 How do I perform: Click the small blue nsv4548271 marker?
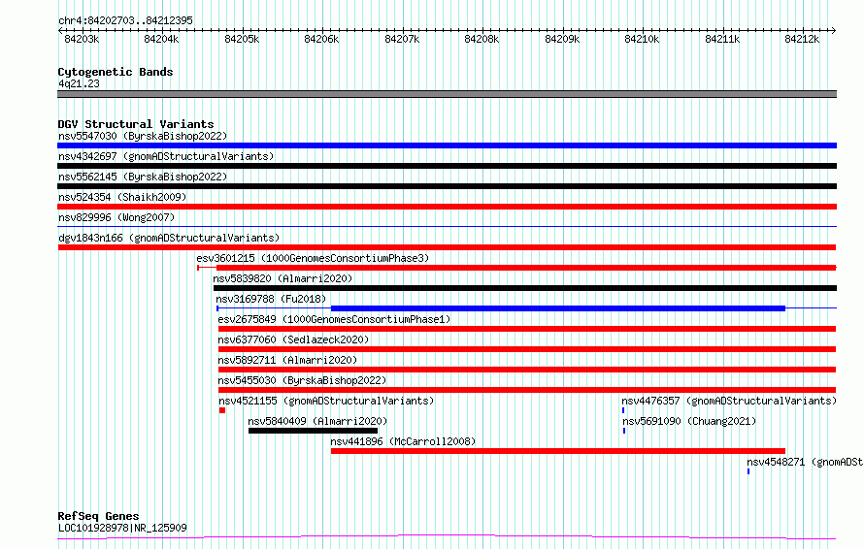[748, 471]
